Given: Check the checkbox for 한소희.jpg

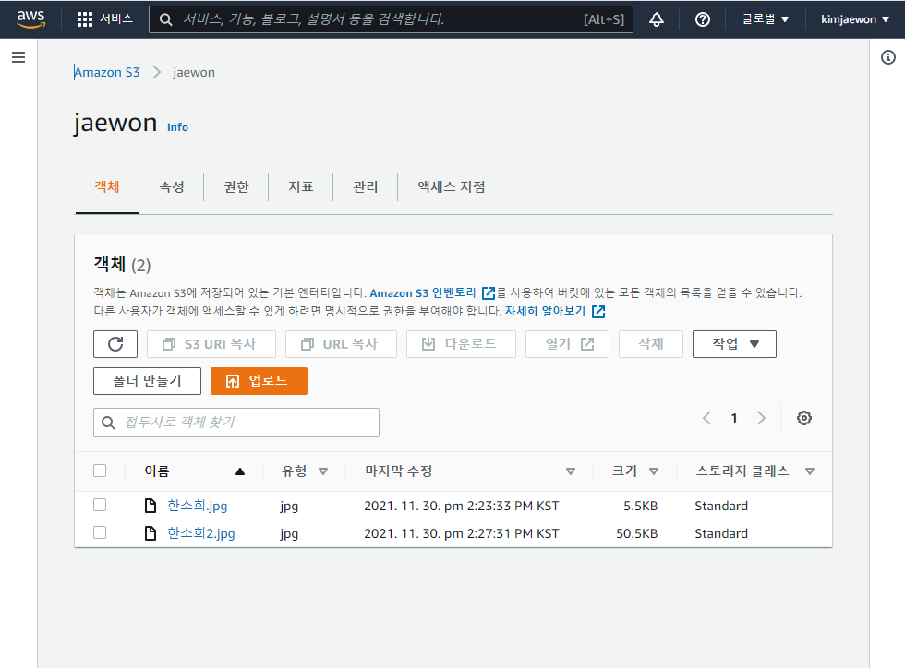Looking at the screenshot, I should coord(100,505).
